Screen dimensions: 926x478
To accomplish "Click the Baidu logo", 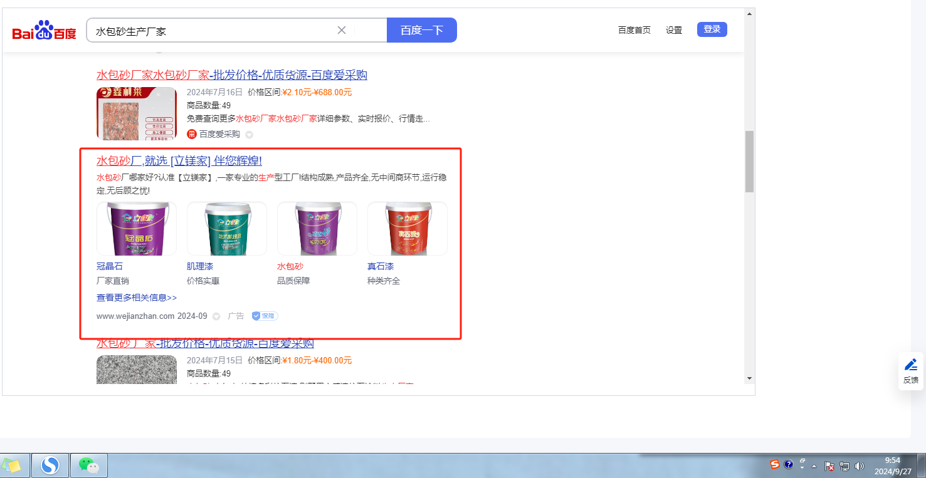I will (x=44, y=31).
